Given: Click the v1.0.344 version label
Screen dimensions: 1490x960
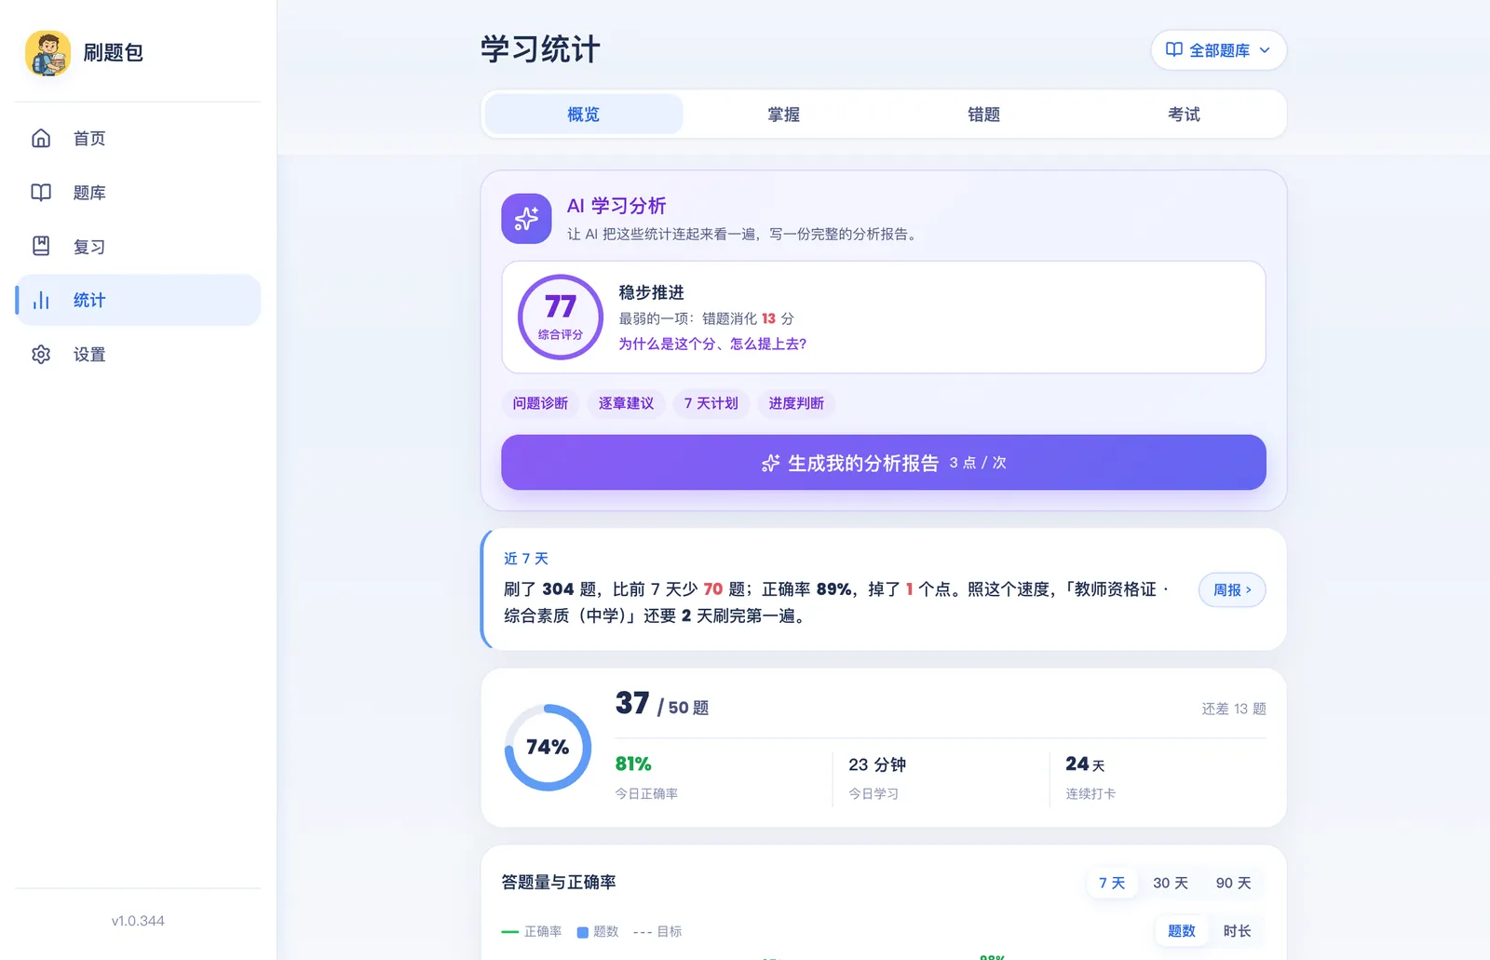Looking at the screenshot, I should pyautogui.click(x=138, y=921).
